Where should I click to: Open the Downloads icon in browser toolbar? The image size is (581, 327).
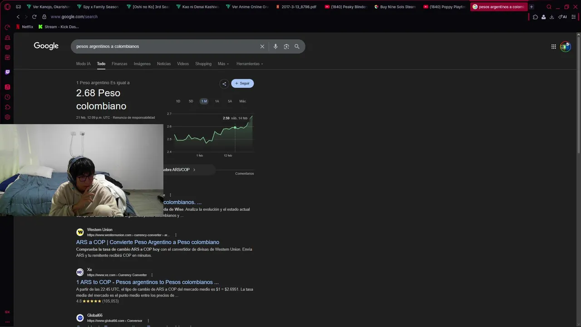(x=551, y=17)
